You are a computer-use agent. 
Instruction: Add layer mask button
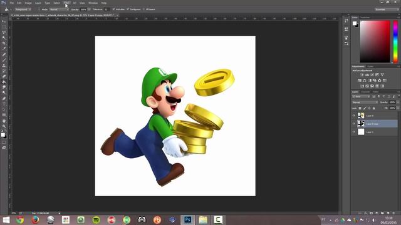tap(371, 212)
